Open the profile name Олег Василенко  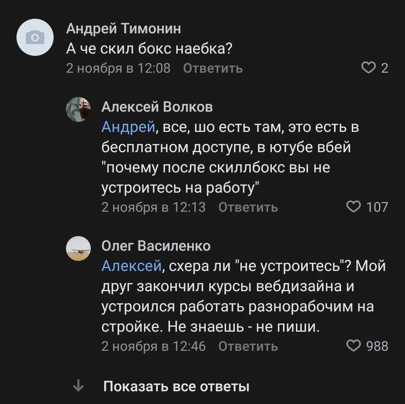coord(156,246)
